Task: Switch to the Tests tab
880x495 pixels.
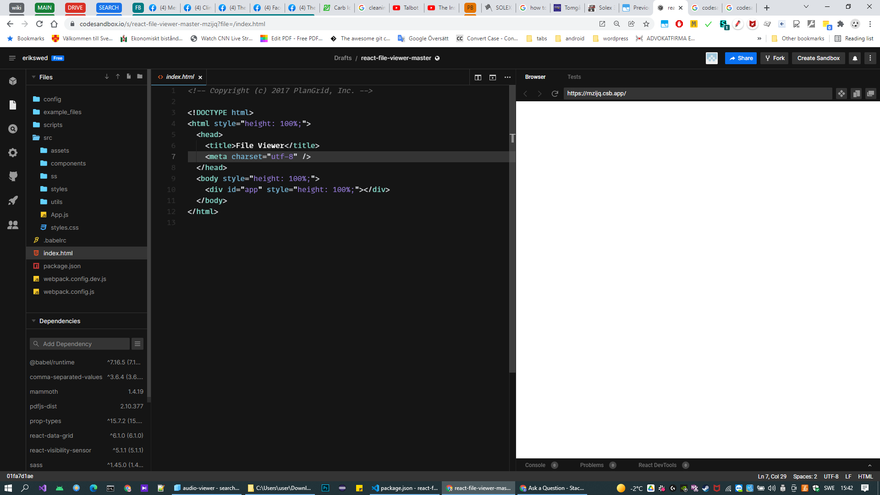Action: pos(574,77)
